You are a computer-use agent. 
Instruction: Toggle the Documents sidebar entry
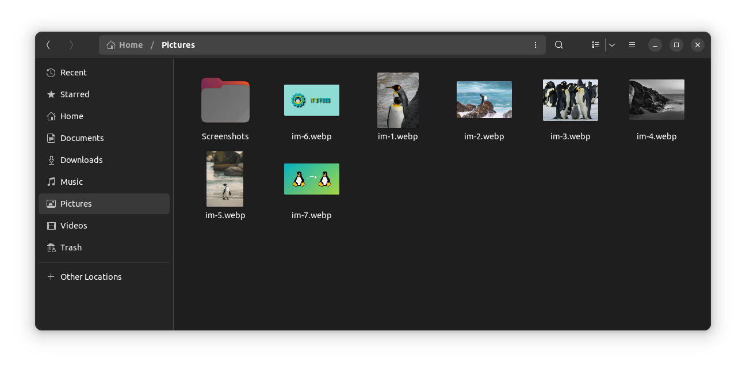click(82, 138)
